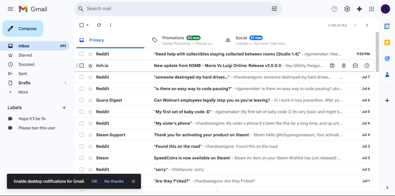Dismiss the desktop notifications banner
This screenshot has height=196, width=395.
pos(133,181)
